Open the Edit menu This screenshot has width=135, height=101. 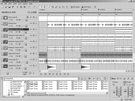click(x=6, y=4)
